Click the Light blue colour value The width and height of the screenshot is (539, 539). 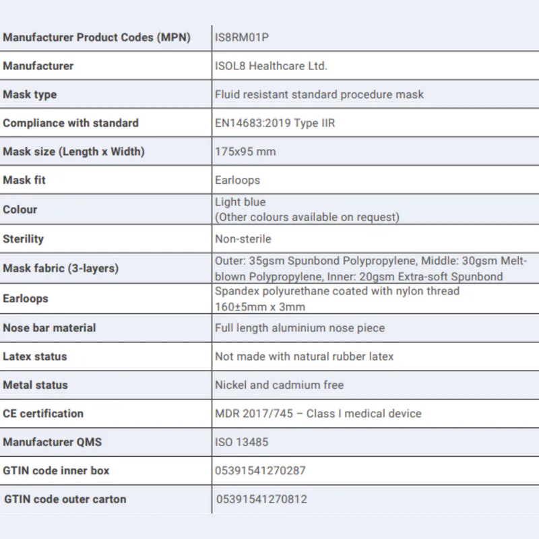pos(241,202)
